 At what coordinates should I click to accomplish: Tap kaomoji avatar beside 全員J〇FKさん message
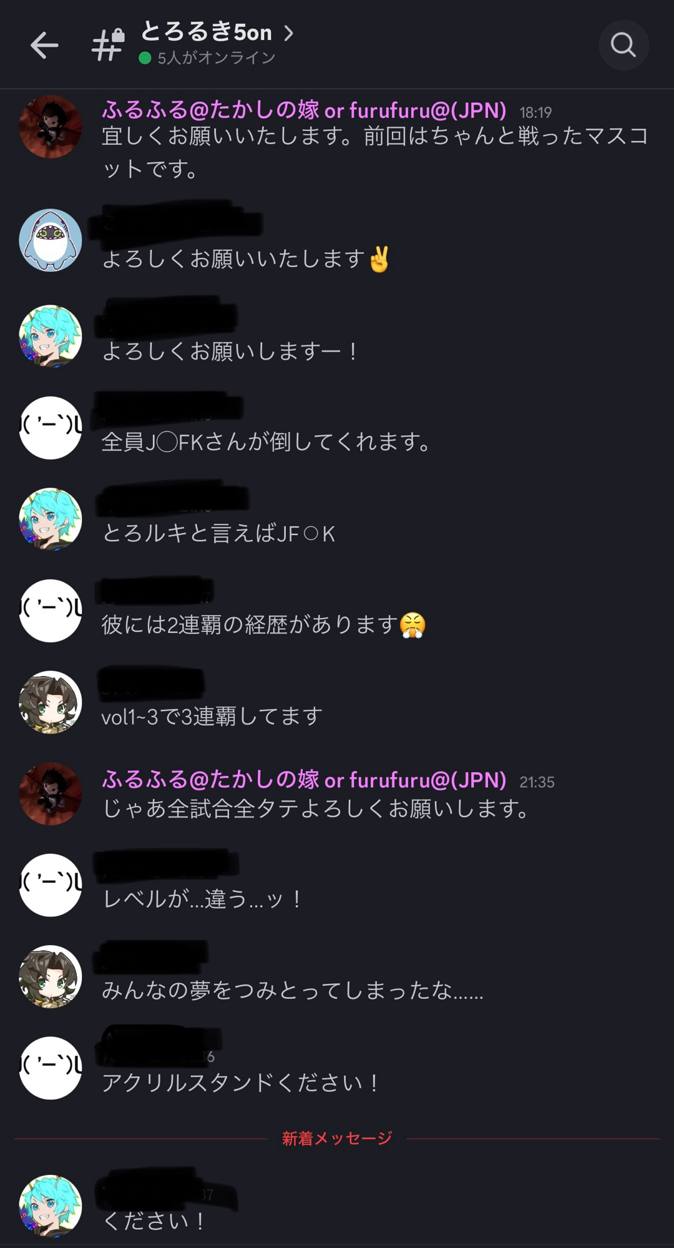coord(51,428)
